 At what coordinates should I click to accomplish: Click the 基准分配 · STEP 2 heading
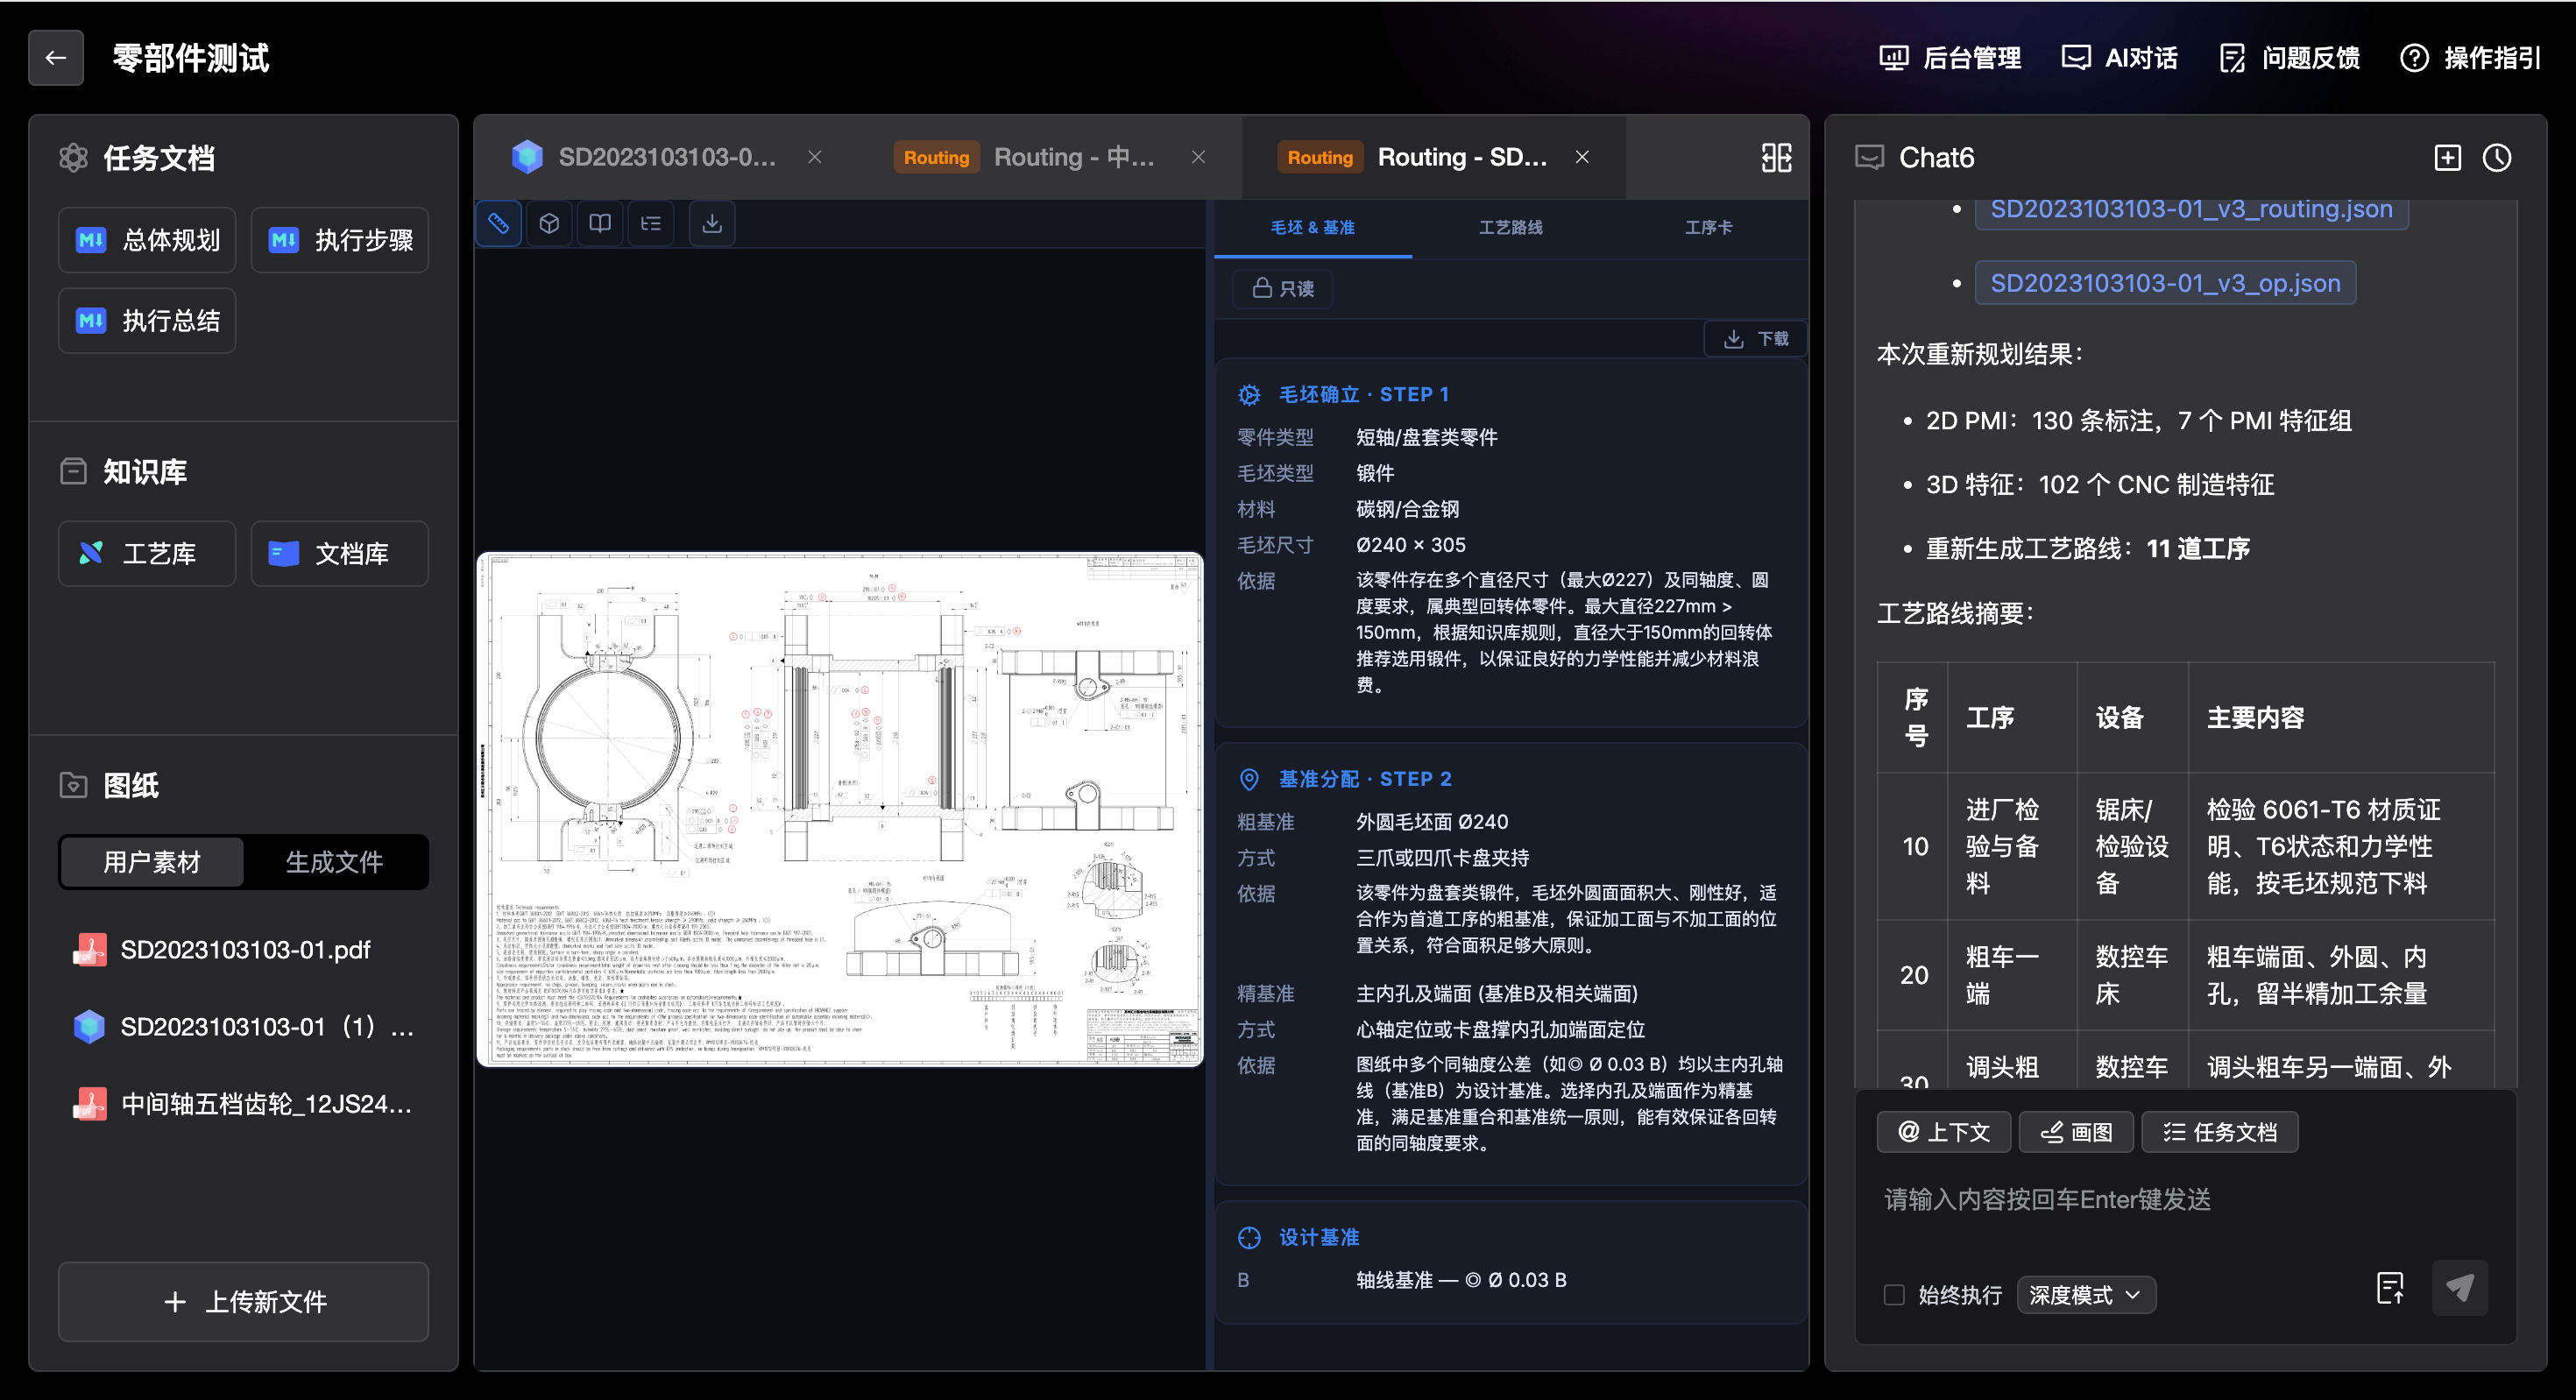[x=1365, y=779]
